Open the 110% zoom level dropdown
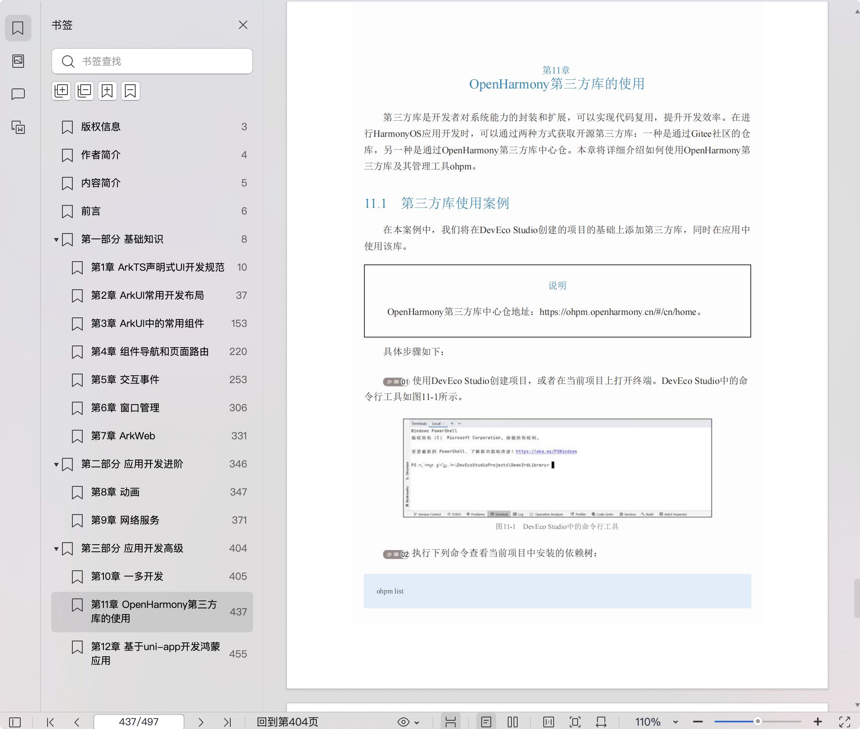This screenshot has width=860, height=729. tap(675, 722)
